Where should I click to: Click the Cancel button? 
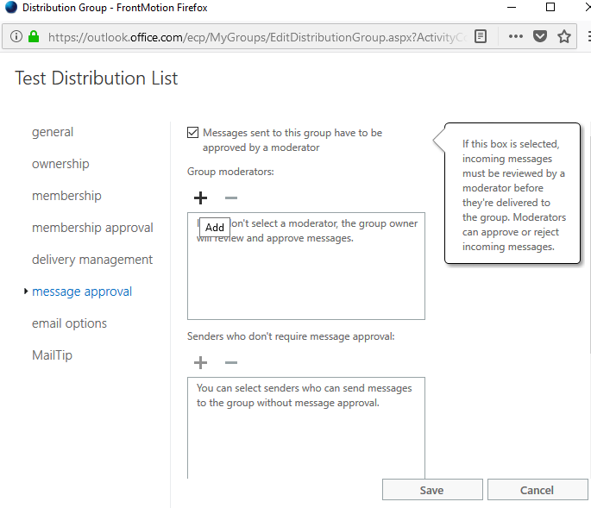(537, 490)
